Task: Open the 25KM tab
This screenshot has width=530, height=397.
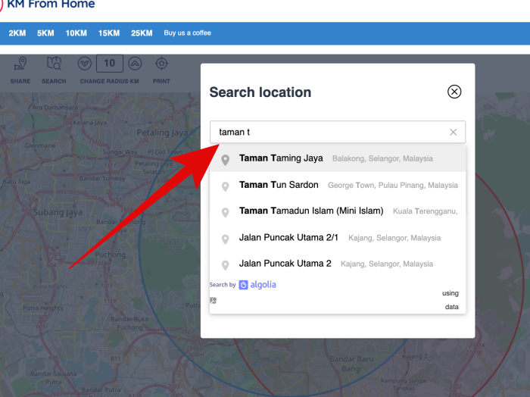Action: pos(142,33)
